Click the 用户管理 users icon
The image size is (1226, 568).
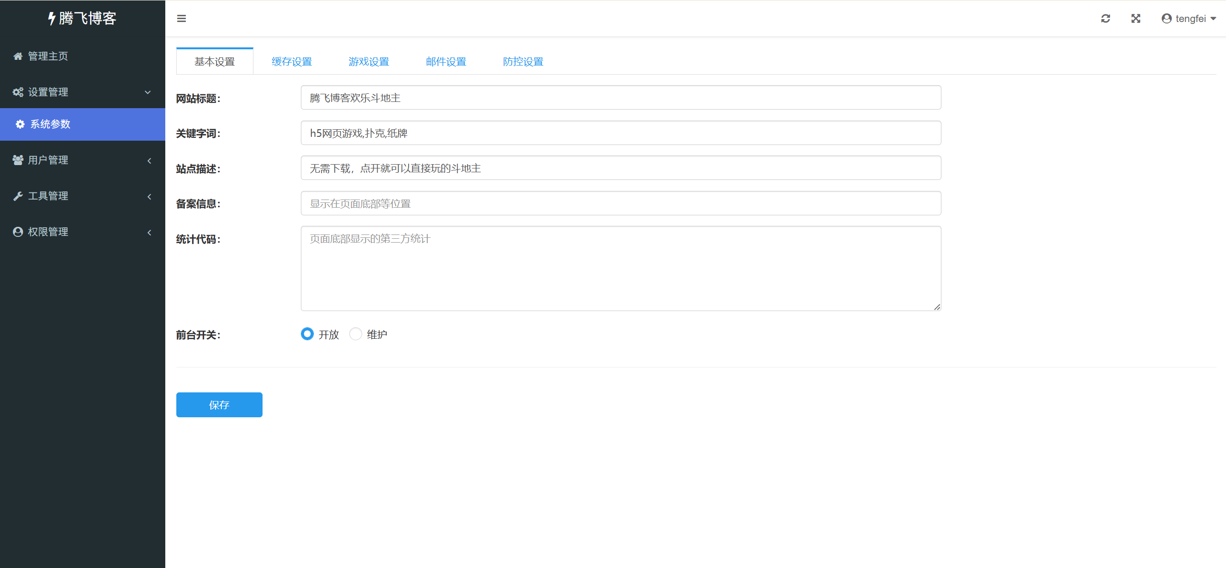coord(18,160)
